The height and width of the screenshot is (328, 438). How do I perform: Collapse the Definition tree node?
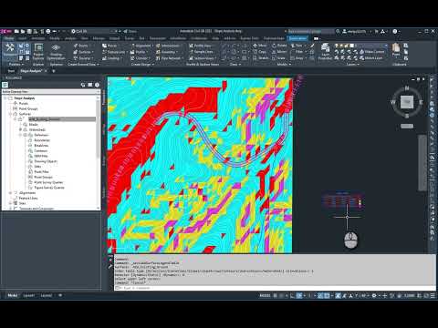pyautogui.click(x=20, y=135)
